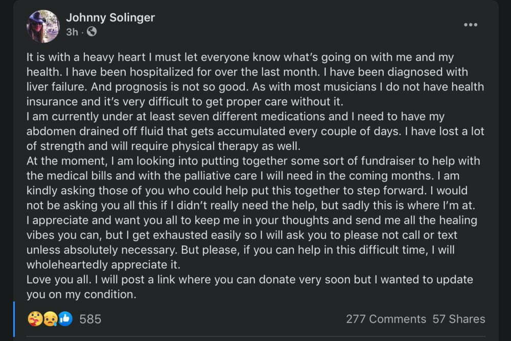The image size is (511, 341).
Task: Click the blue thumbs-up like icon
Action: (x=65, y=319)
